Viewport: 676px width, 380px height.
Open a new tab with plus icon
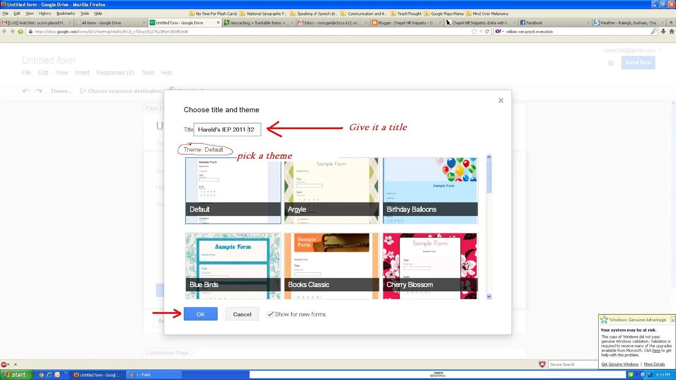[671, 22]
